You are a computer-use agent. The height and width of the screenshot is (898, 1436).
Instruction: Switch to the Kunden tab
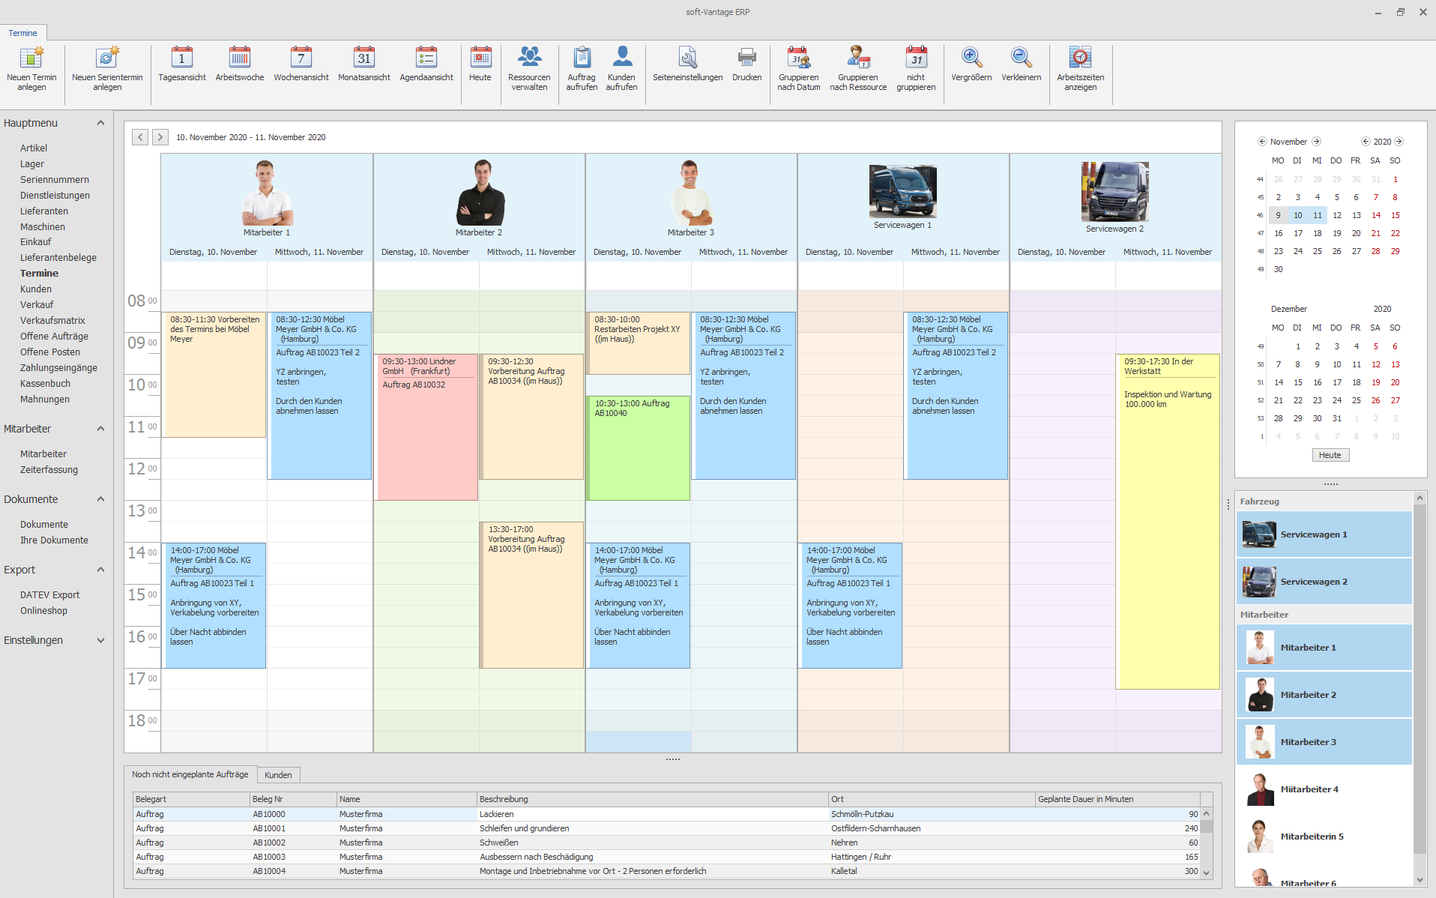pos(278,775)
